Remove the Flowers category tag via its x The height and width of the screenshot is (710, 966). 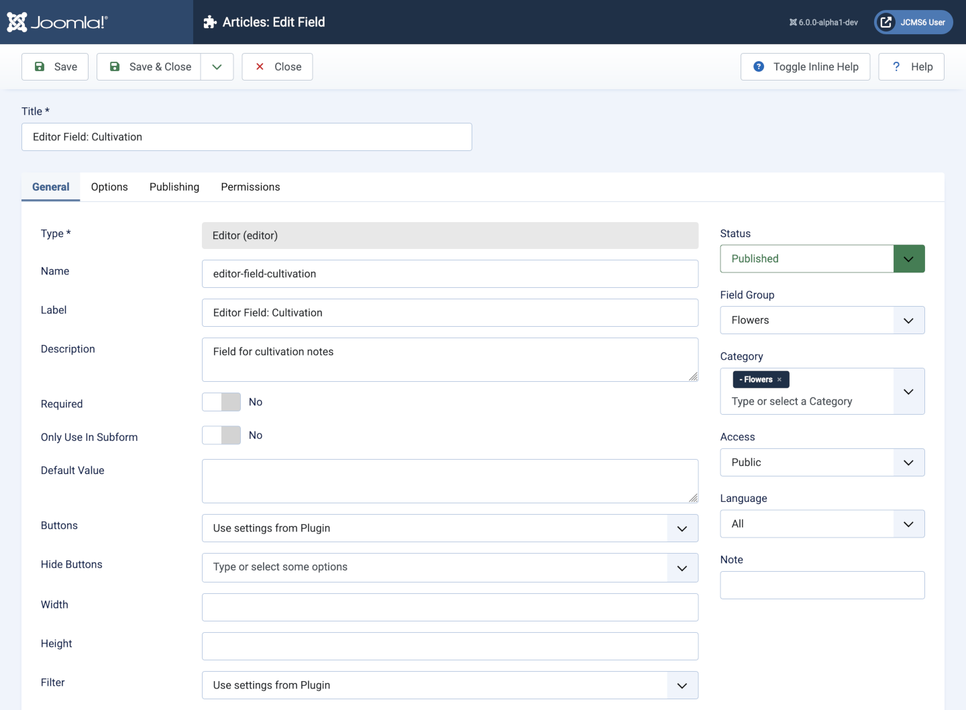pos(780,379)
